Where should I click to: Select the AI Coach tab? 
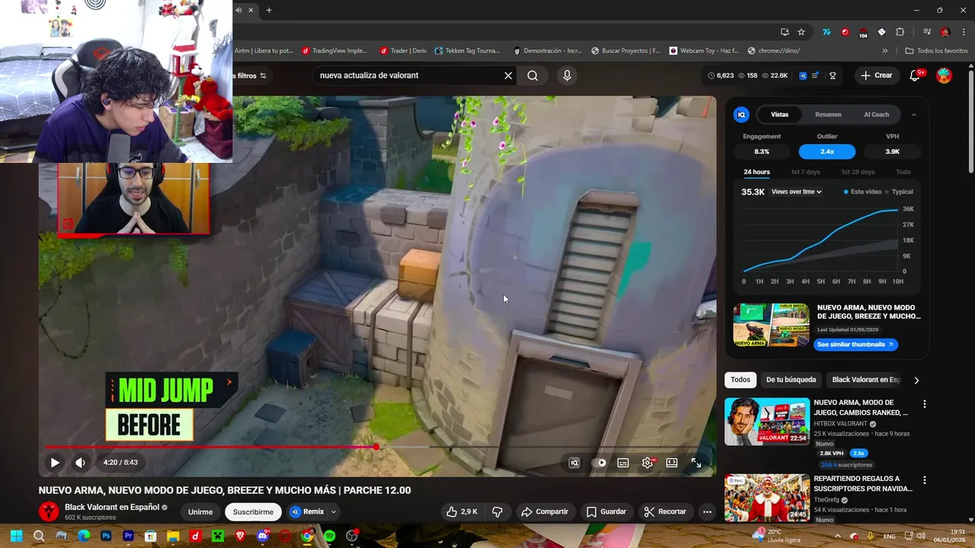tap(876, 114)
